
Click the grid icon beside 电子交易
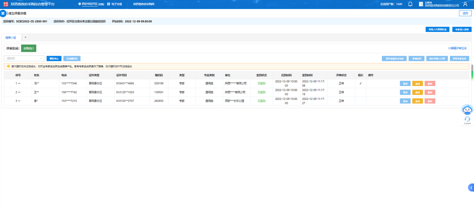108,4
